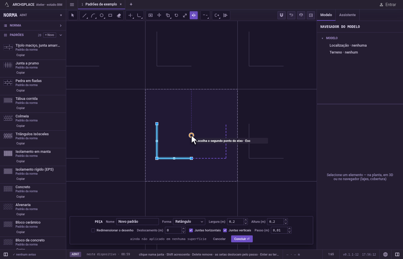This screenshot has height=259, width=403.
Task: Activate the eraser tool
Action: coord(119,15)
